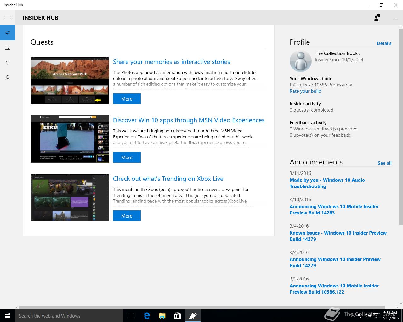Viewport: 403px width, 322px height.
Task: Minimize the Insider Hub window
Action: 367,5
